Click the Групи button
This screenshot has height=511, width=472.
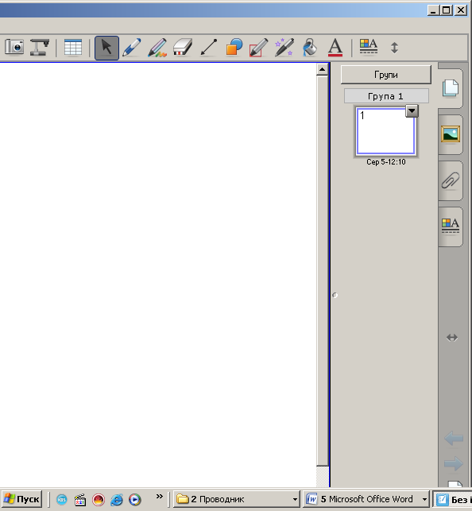click(386, 75)
